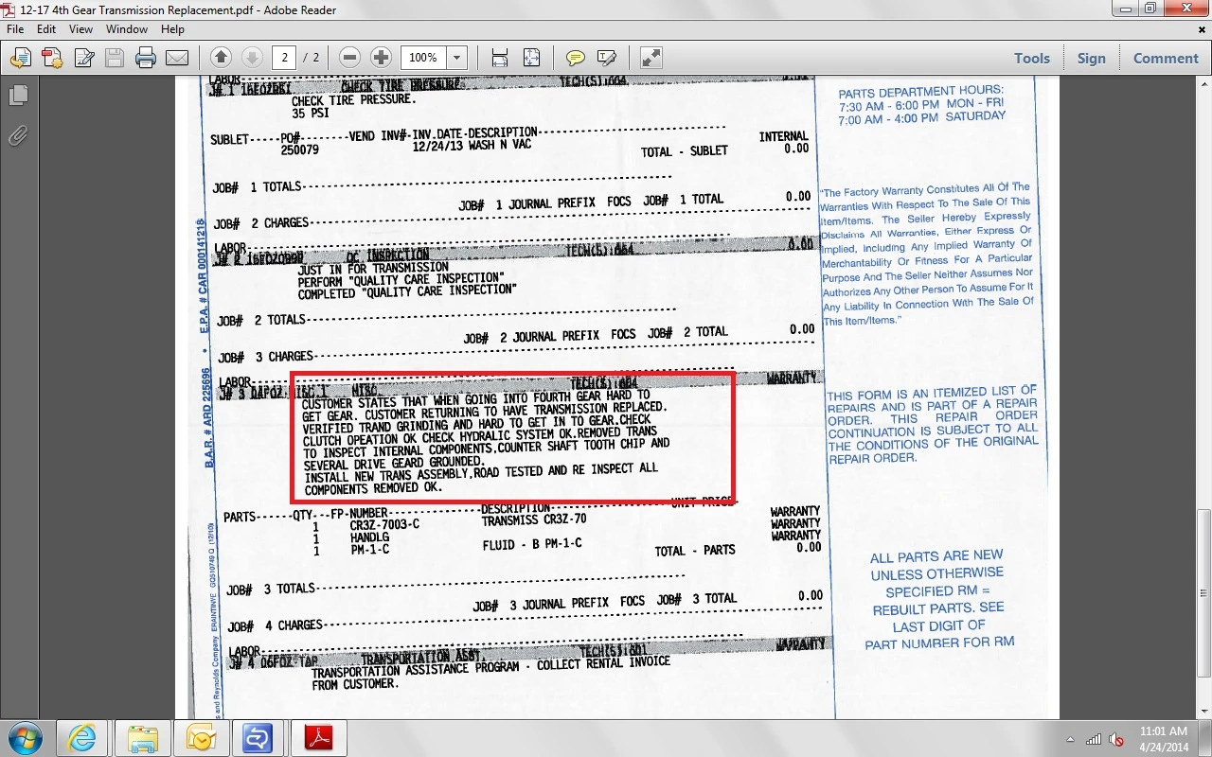The height and width of the screenshot is (757, 1212).
Task: Switch to Adobe Reader taskbar button
Action: click(317, 738)
